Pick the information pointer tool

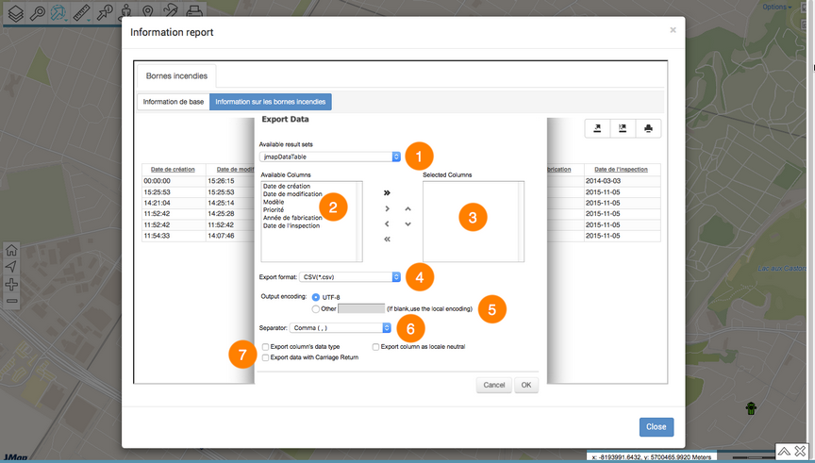click(105, 13)
